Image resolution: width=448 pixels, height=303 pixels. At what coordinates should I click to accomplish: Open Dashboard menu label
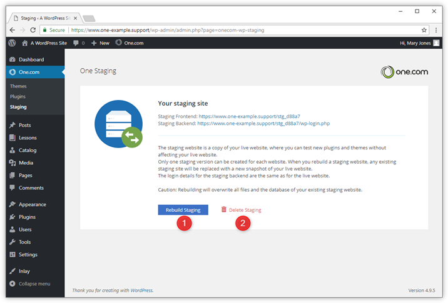(x=31, y=59)
